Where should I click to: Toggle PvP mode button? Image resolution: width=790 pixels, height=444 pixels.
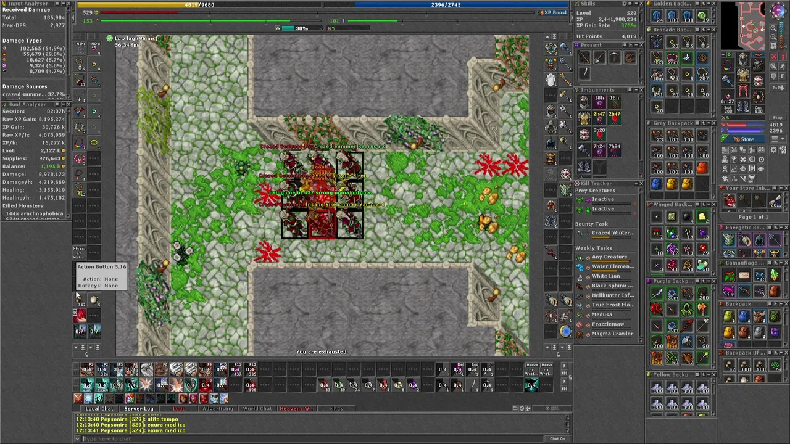coord(778,88)
